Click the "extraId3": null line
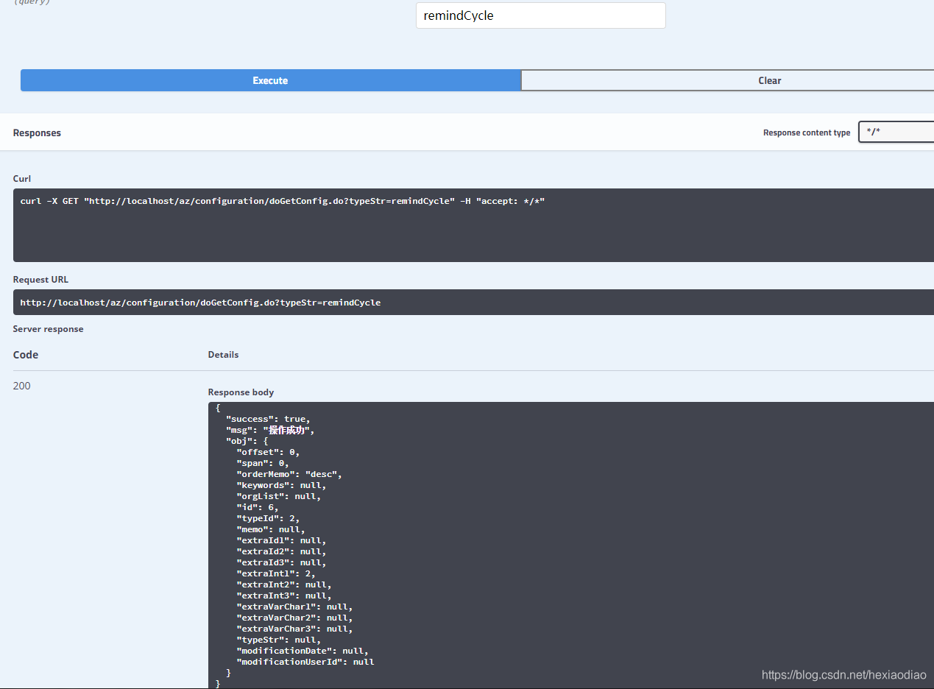 pos(281,562)
